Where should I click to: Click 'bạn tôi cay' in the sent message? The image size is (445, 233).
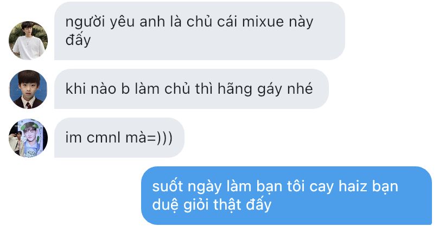(295, 187)
